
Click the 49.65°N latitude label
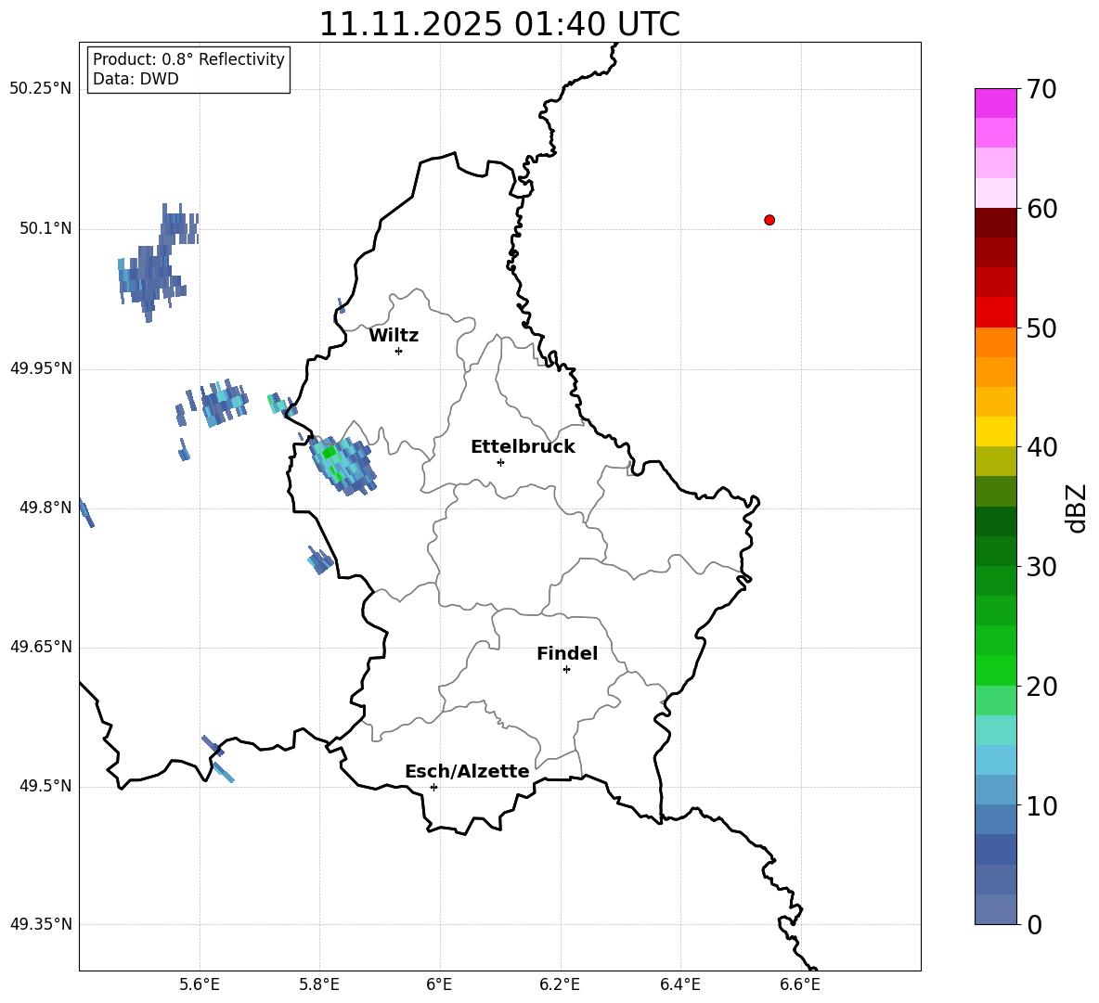tap(41, 646)
